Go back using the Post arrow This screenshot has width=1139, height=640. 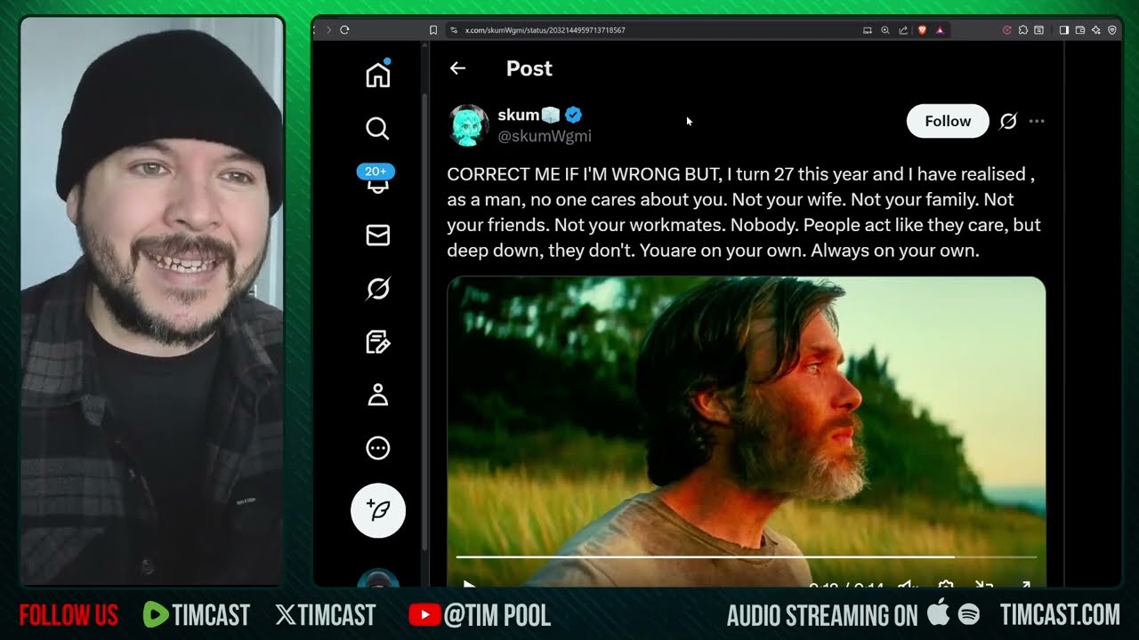457,68
